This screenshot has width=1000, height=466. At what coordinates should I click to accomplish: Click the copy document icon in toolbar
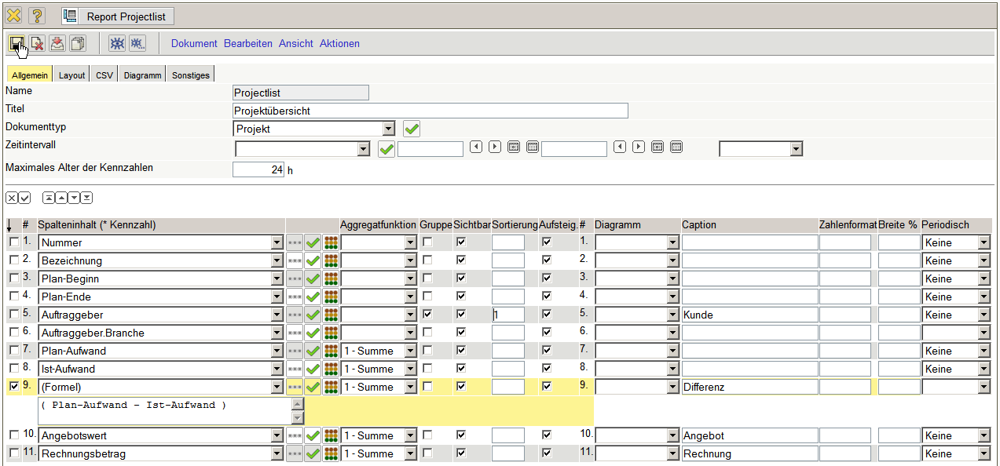tap(78, 44)
